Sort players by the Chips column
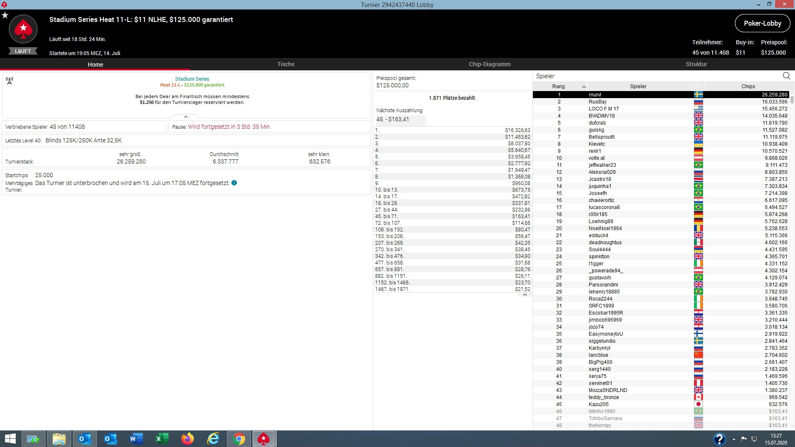The image size is (795, 447). (748, 87)
